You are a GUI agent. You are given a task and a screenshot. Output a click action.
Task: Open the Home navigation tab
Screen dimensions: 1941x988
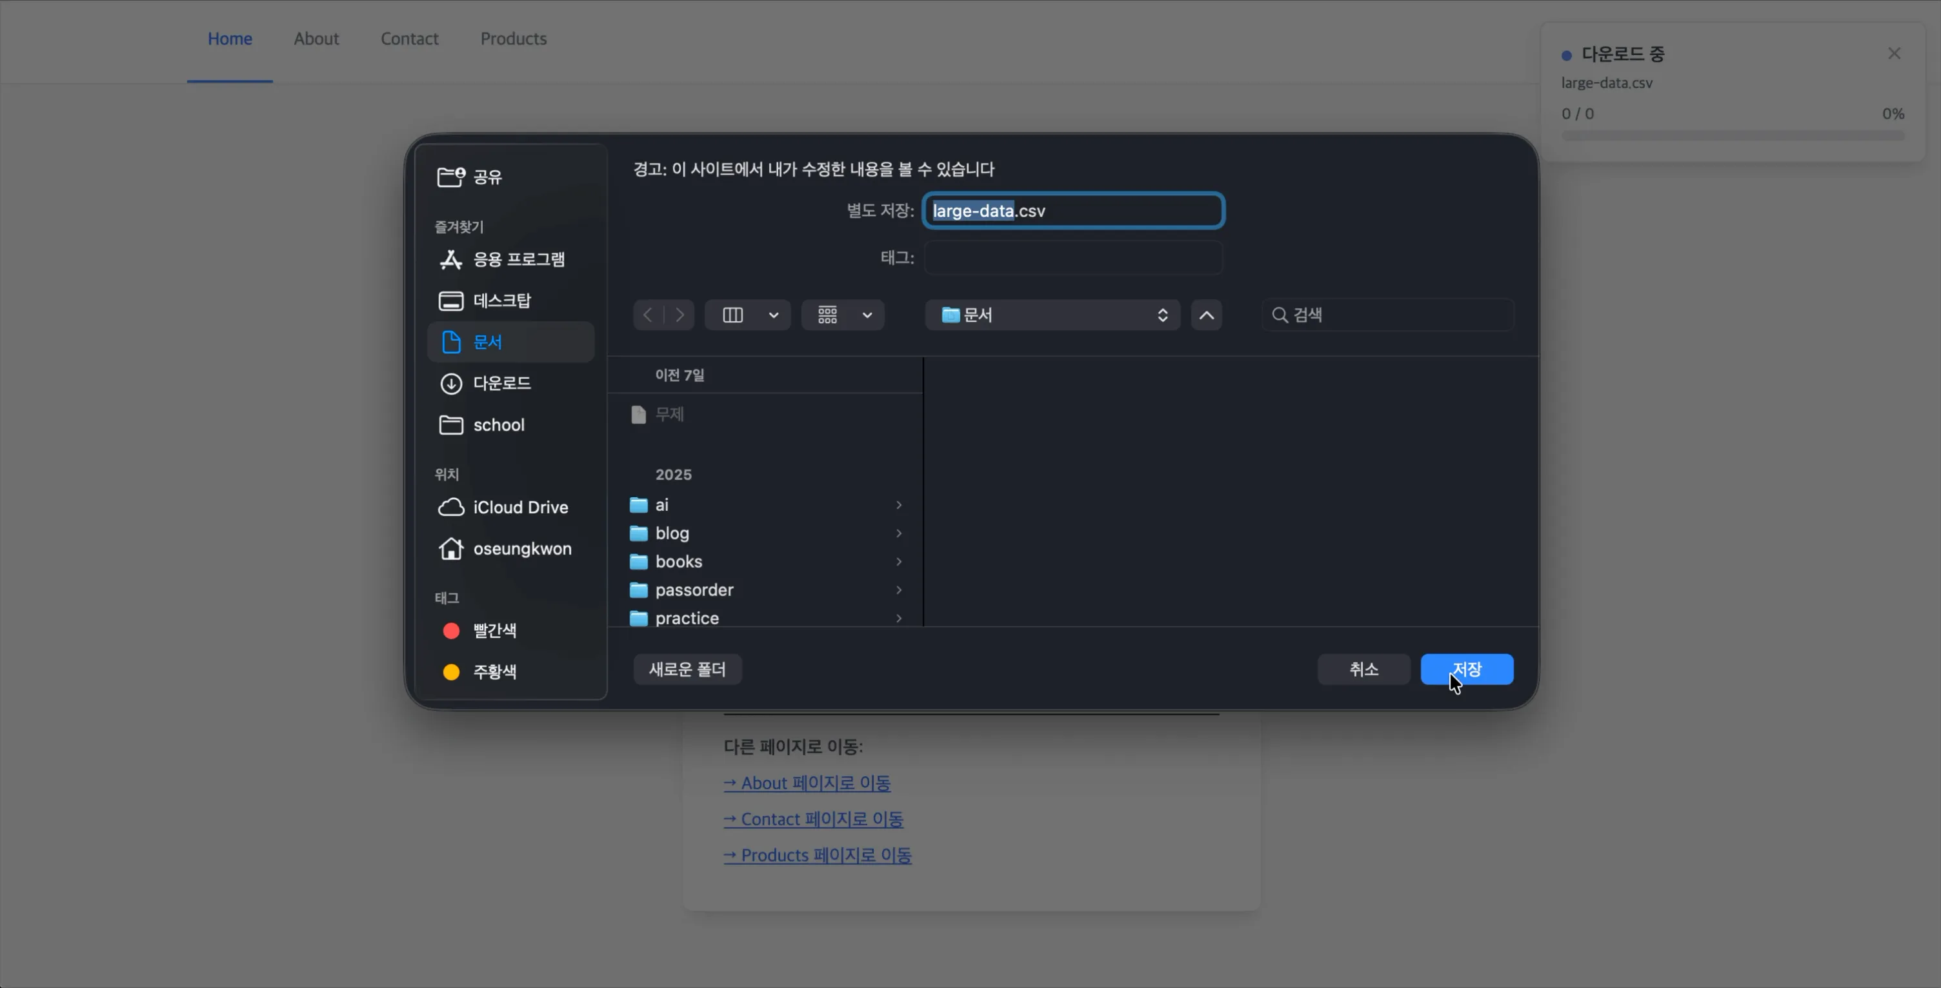(x=230, y=39)
